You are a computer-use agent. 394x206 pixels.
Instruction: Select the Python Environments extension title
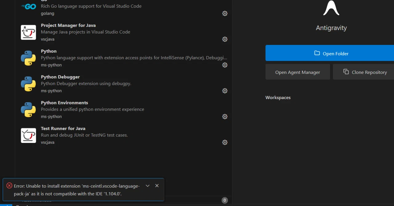[64, 103]
